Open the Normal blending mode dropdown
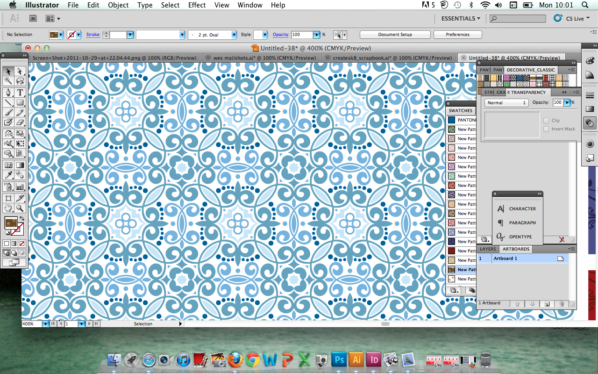 click(506, 102)
